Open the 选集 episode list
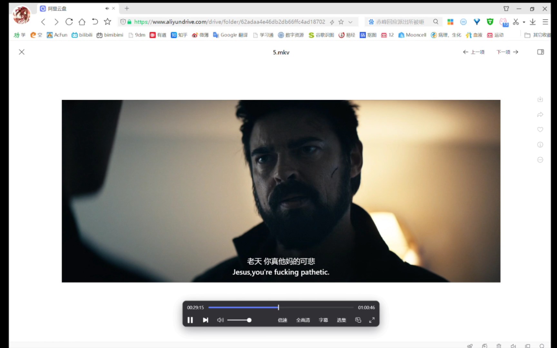The image size is (557, 348). pyautogui.click(x=341, y=320)
